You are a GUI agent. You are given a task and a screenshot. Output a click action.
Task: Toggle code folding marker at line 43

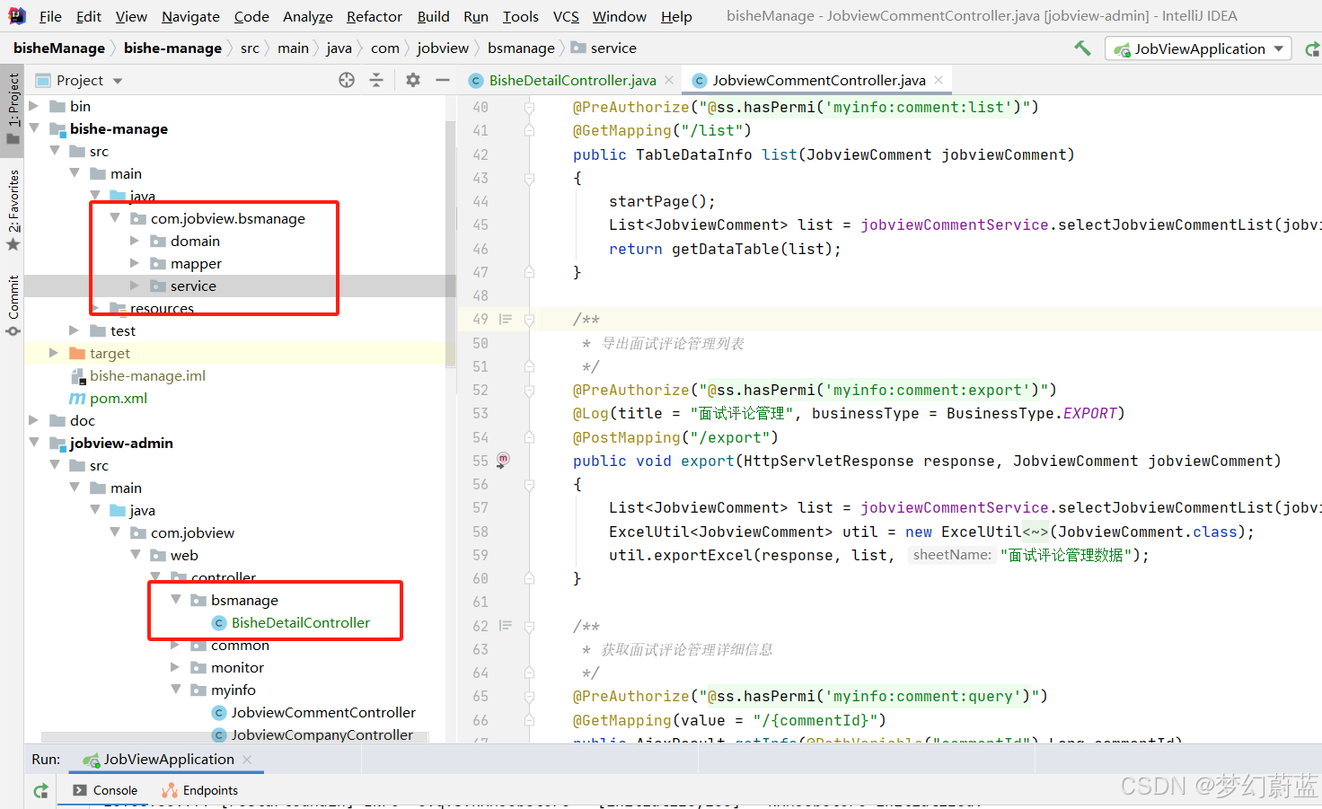point(529,178)
